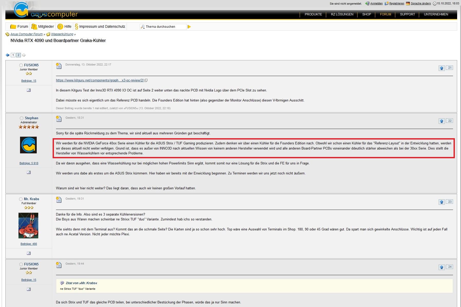
Task: Jump to top using arrow by post 21
Action: point(442,68)
